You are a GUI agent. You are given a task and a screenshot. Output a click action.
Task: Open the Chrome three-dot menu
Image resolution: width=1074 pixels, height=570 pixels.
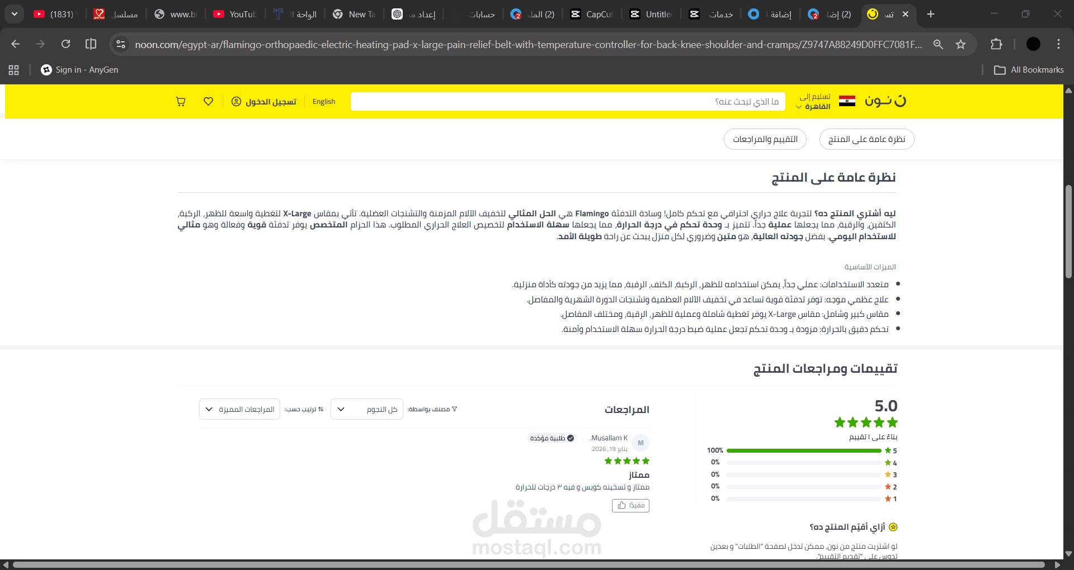(1058, 44)
